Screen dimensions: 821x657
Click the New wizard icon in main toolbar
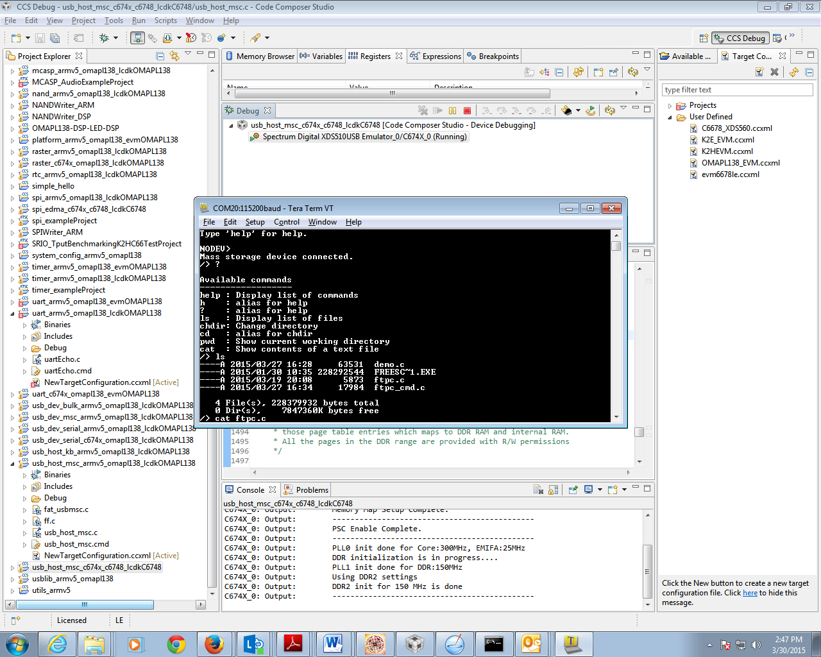[16, 38]
